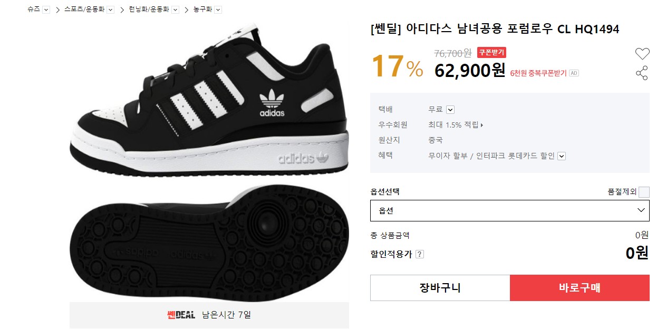This screenshot has width=666, height=329.
Task: Click the 장바구니 add to cart button
Action: tap(440, 288)
